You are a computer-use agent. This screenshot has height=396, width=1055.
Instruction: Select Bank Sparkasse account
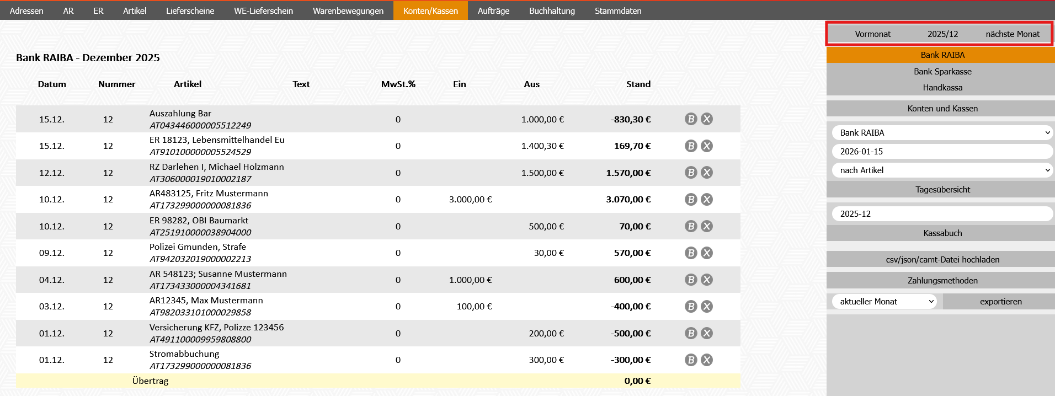(942, 72)
